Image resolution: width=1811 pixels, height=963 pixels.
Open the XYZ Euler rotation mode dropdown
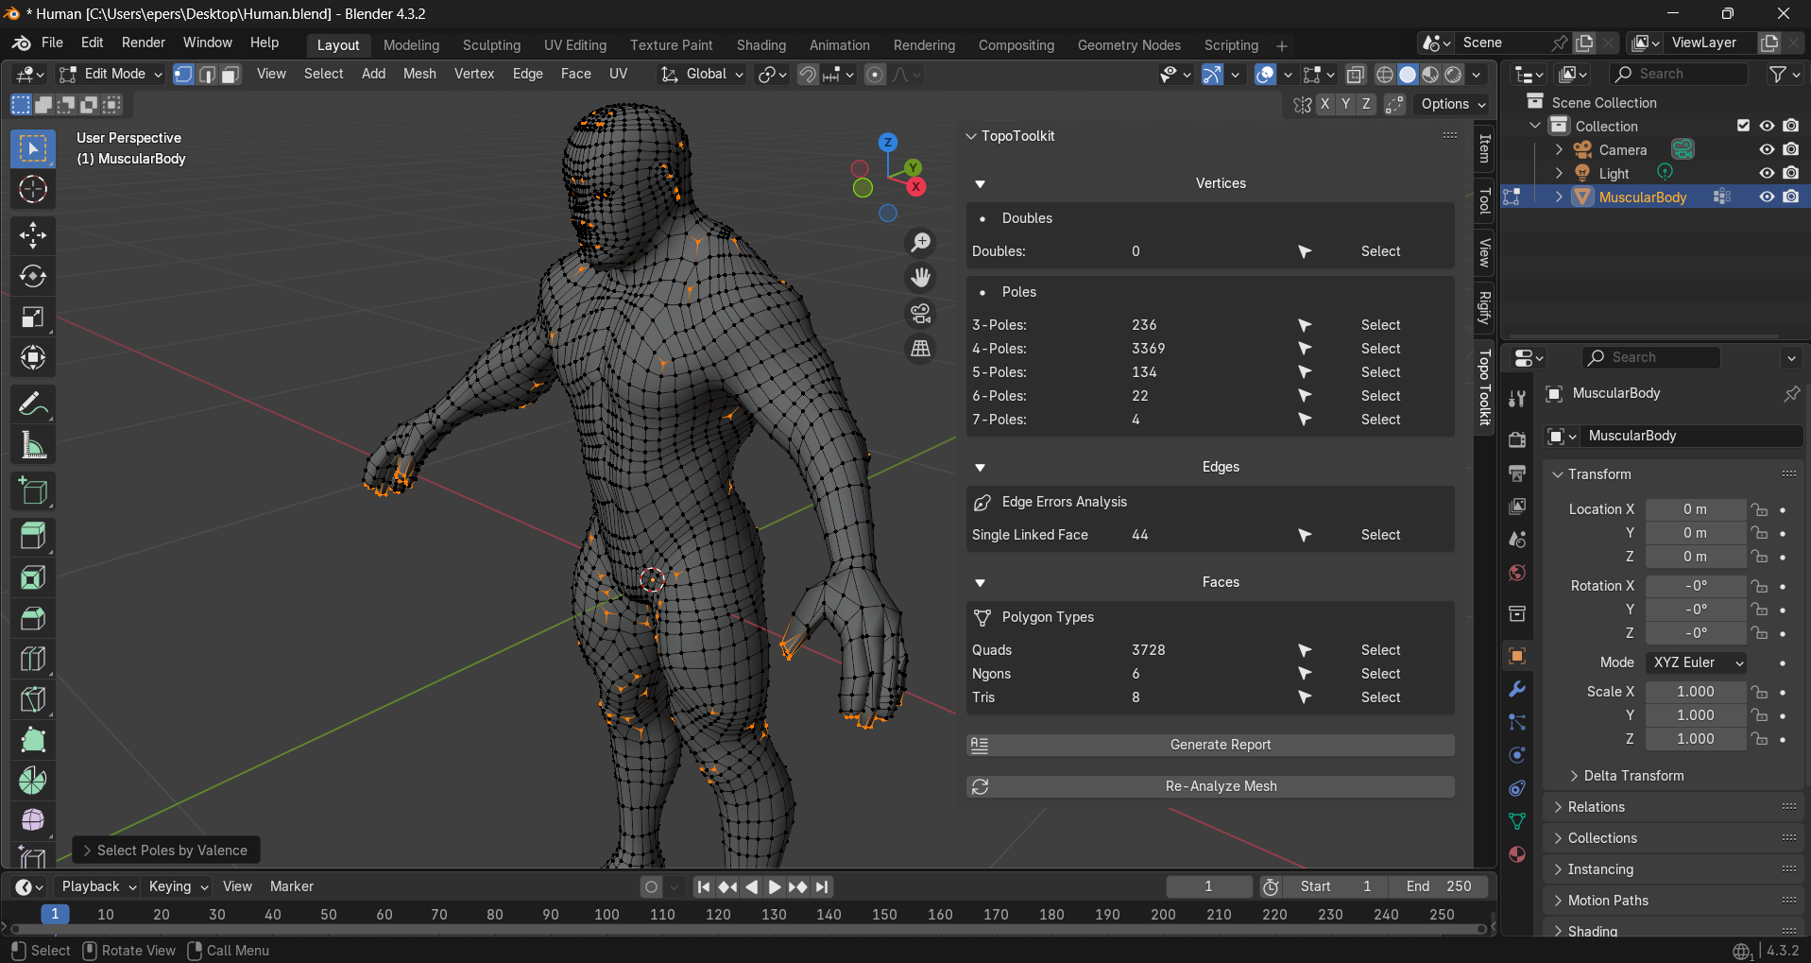pyautogui.click(x=1697, y=662)
